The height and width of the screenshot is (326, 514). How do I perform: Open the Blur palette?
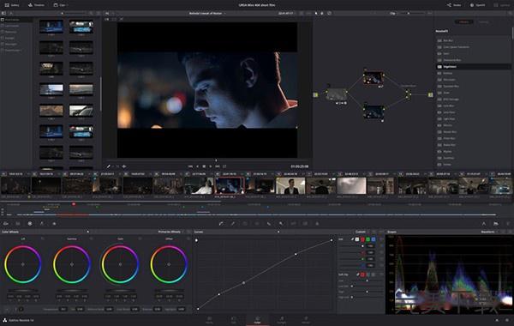tap(269, 224)
